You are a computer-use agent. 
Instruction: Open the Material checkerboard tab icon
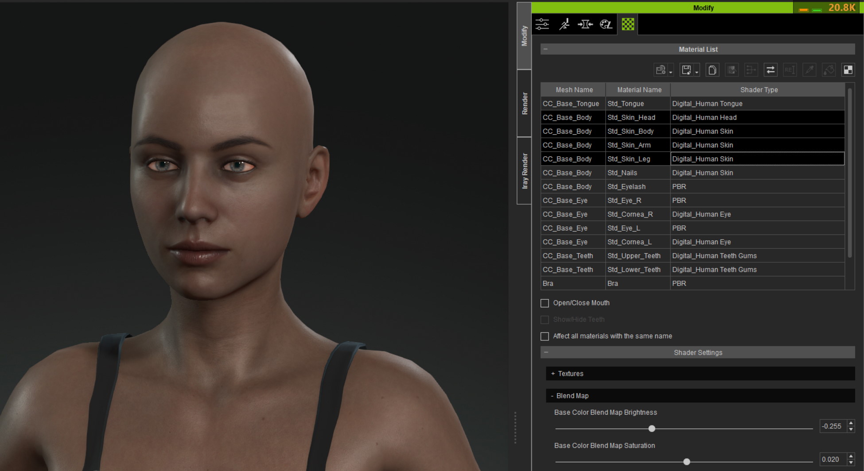[x=628, y=24]
